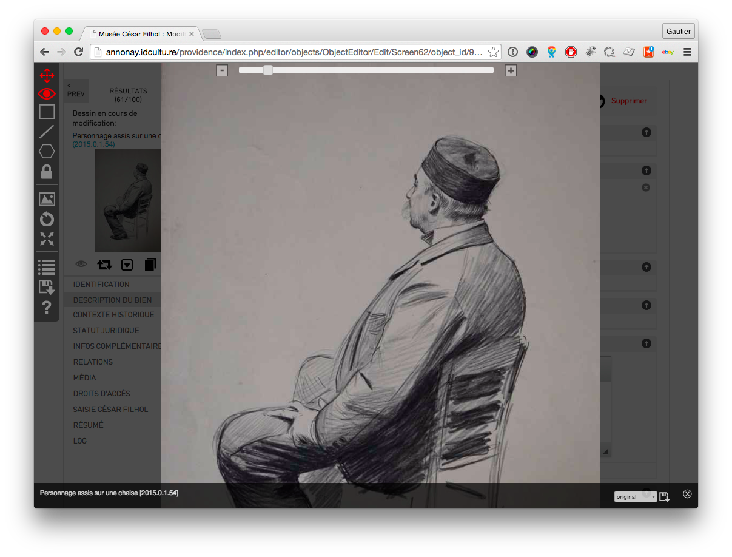Viewport: 732px width, 557px height.
Task: Collapse the fourth bundle with its arrow
Action: (x=646, y=305)
